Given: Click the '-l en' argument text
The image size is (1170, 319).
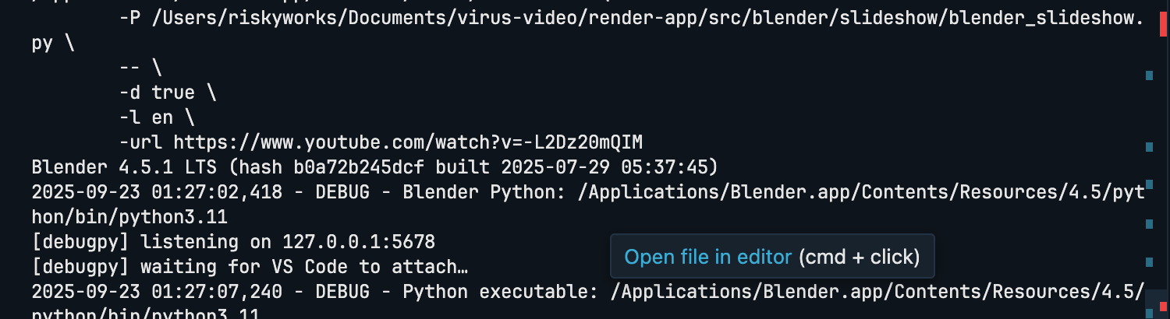Looking at the screenshot, I should click(146, 117).
